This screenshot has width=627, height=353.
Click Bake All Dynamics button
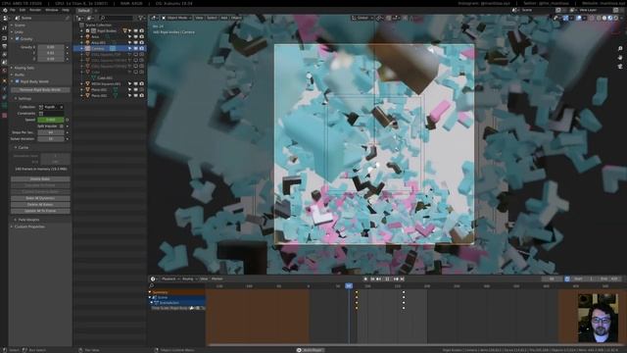pos(40,198)
